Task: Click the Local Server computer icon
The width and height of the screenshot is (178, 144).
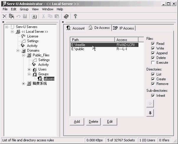Action: 18,32
